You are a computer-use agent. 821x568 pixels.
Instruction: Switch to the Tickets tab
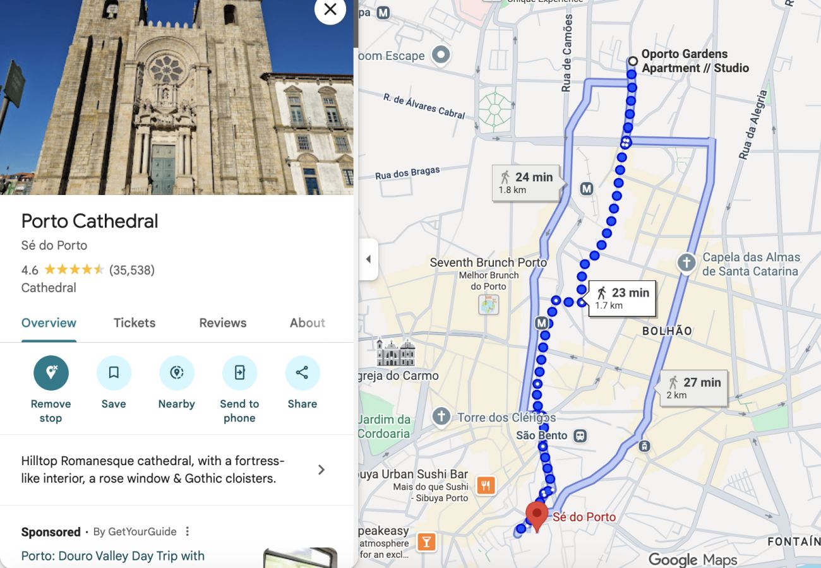click(x=134, y=322)
